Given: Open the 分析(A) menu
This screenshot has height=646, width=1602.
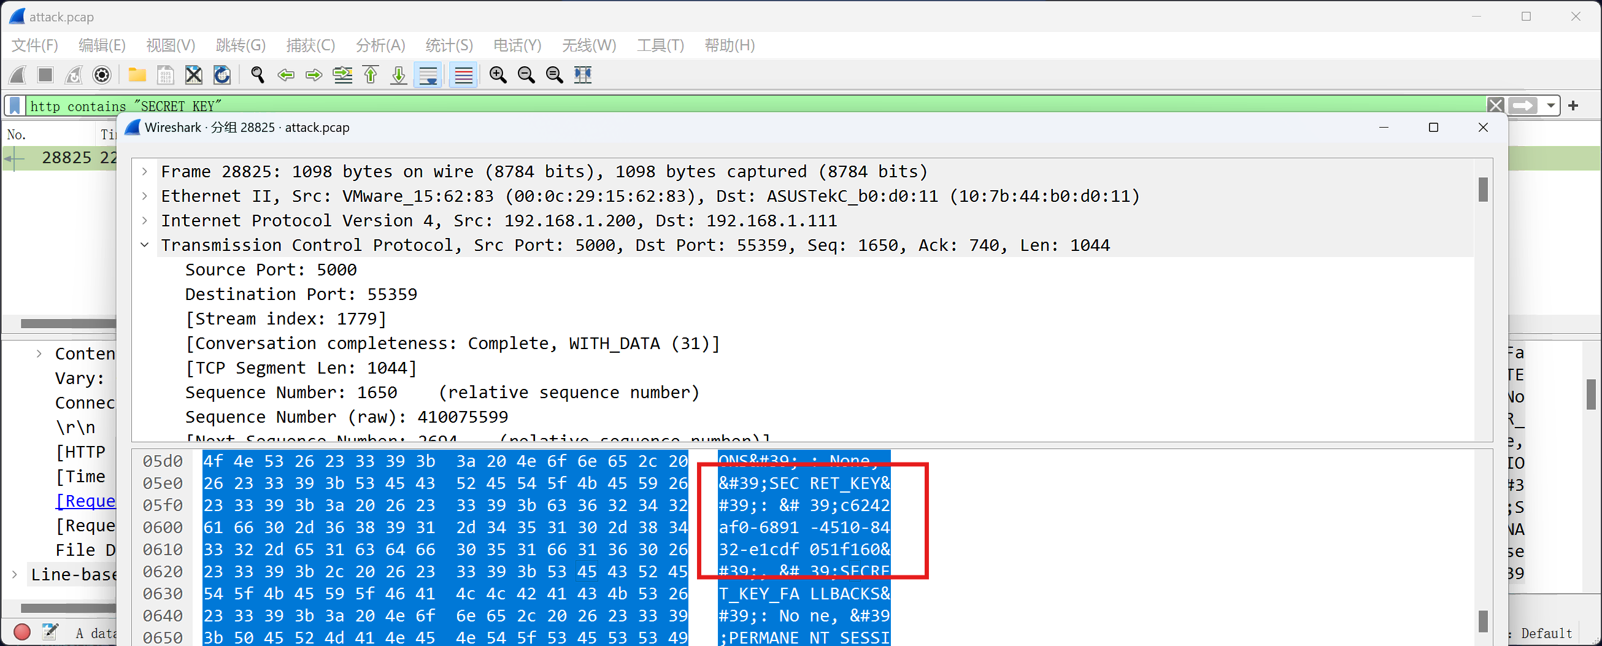Looking at the screenshot, I should point(380,45).
